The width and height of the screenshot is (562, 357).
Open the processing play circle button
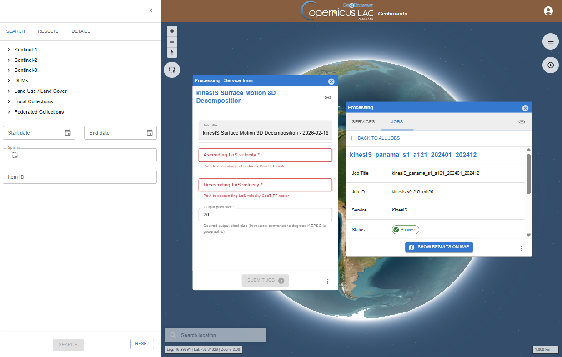[x=550, y=65]
